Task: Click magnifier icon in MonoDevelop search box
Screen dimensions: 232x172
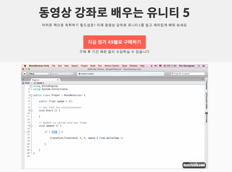Action: click(x=173, y=74)
